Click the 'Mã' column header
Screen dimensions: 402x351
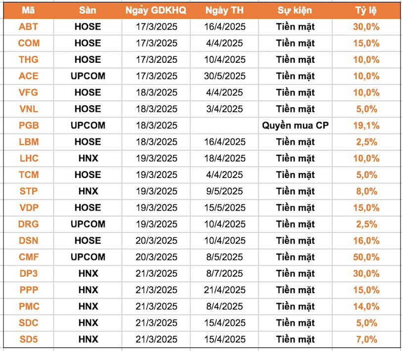(28, 10)
